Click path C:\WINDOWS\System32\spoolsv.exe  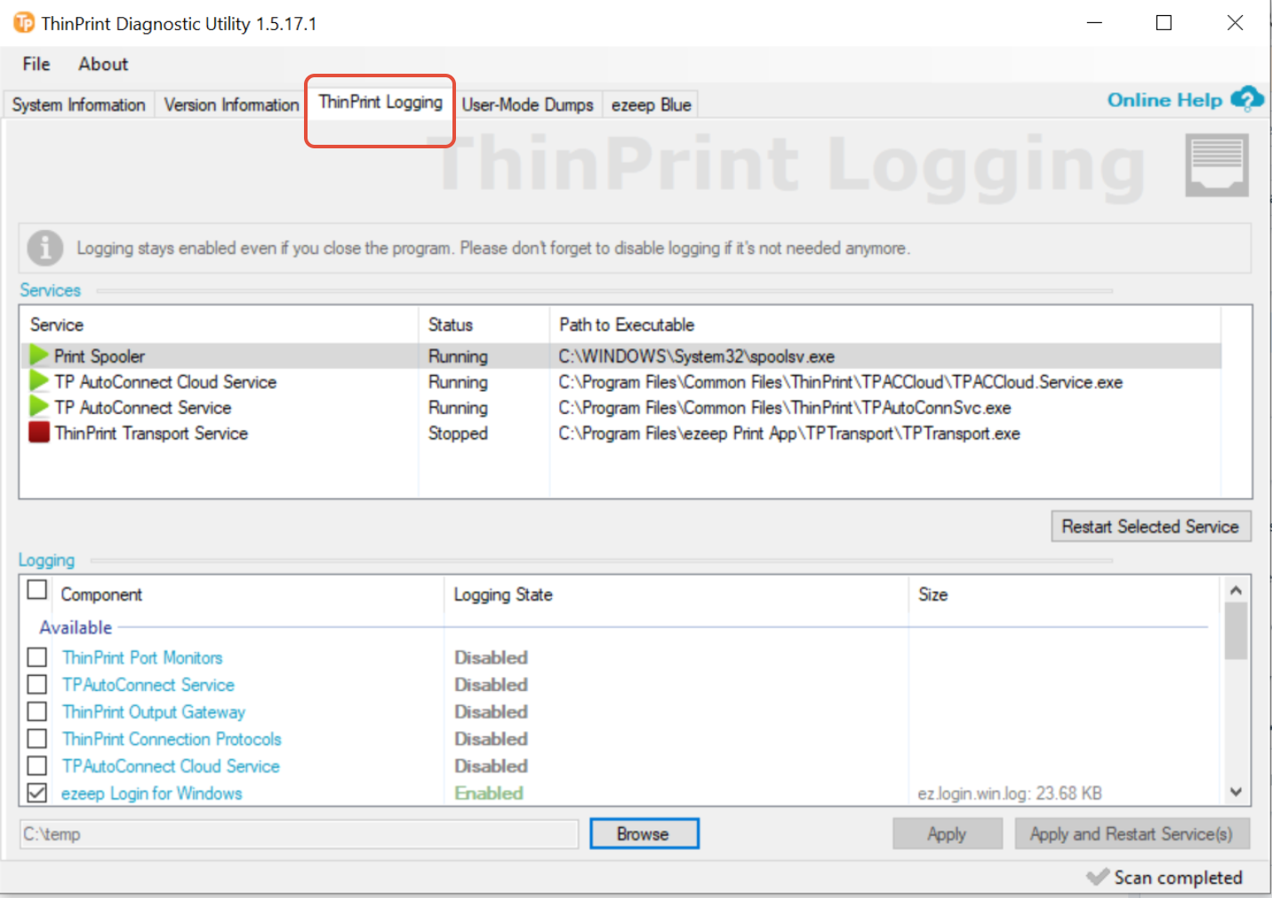(696, 356)
